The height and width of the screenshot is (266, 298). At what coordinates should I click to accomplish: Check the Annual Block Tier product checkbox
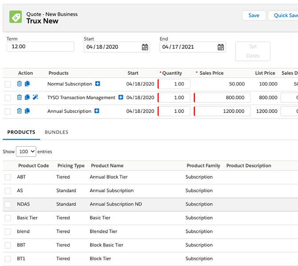pyautogui.click(x=8, y=177)
